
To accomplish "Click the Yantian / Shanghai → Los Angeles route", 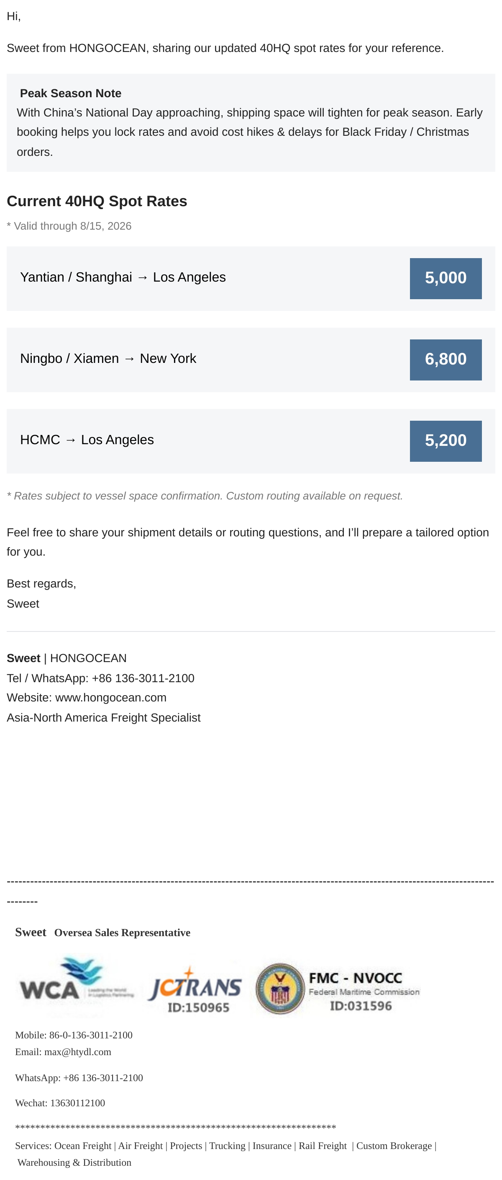I will coord(123,277).
